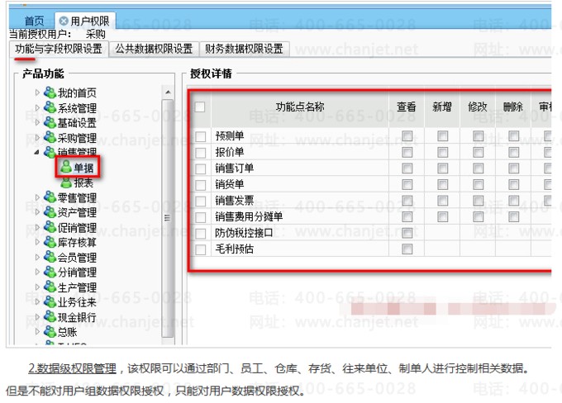Click the 毛利预估 row name
This screenshot has width=562, height=403.
click(235, 249)
